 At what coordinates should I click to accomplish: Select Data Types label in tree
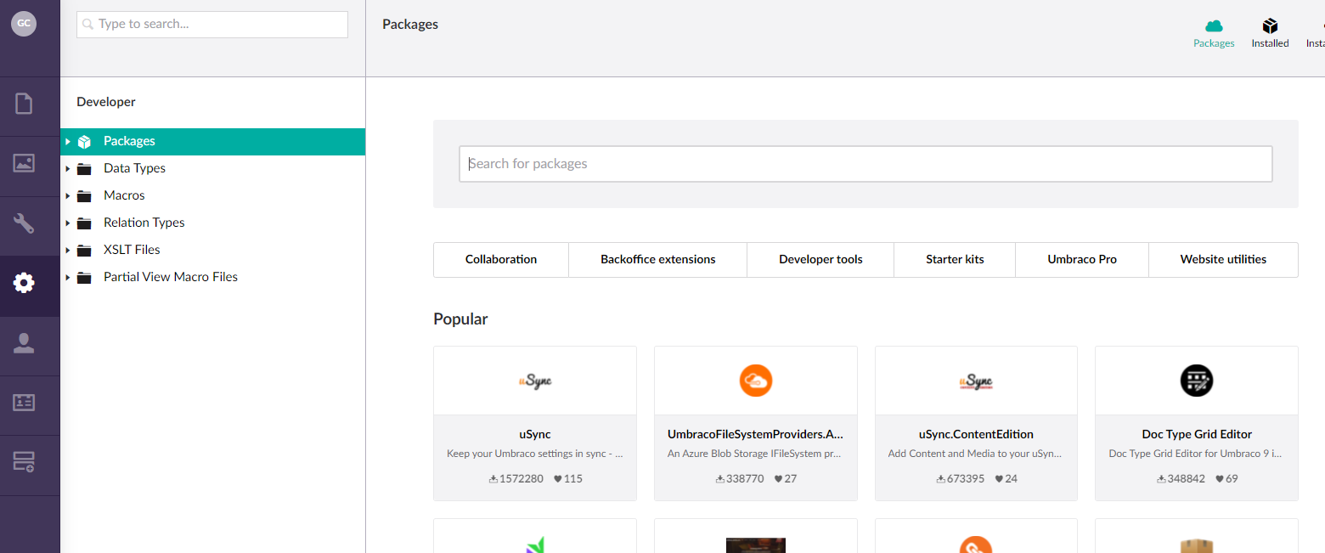[134, 168]
